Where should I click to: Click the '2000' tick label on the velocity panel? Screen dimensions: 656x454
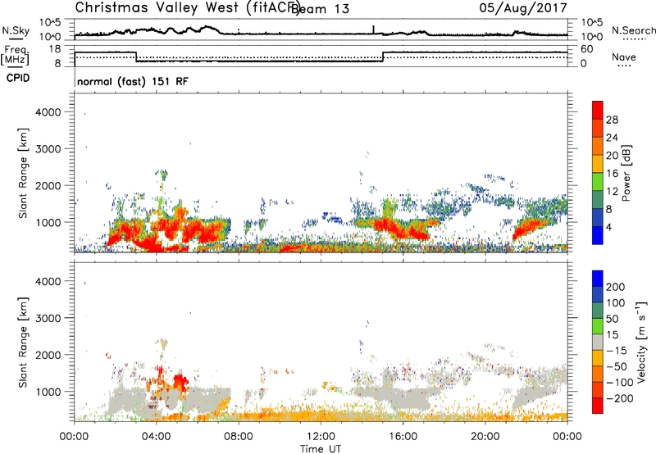point(48,355)
